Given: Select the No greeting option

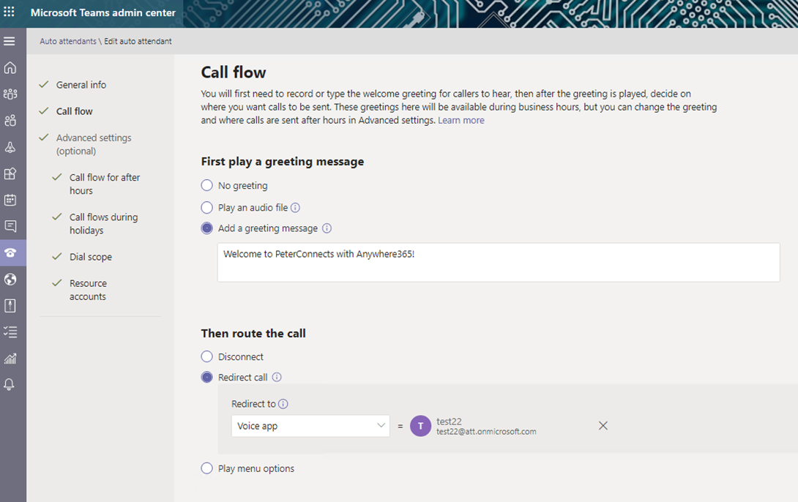Looking at the screenshot, I should [207, 186].
